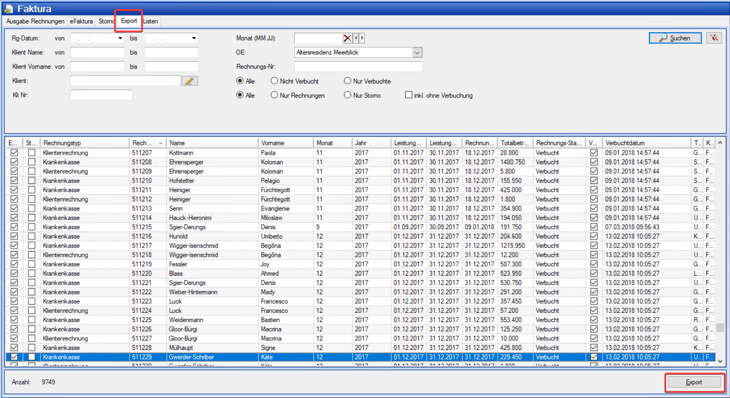Enable inkl. ohne Verbuchung checkbox
This screenshot has width=730, height=398.
coord(409,95)
